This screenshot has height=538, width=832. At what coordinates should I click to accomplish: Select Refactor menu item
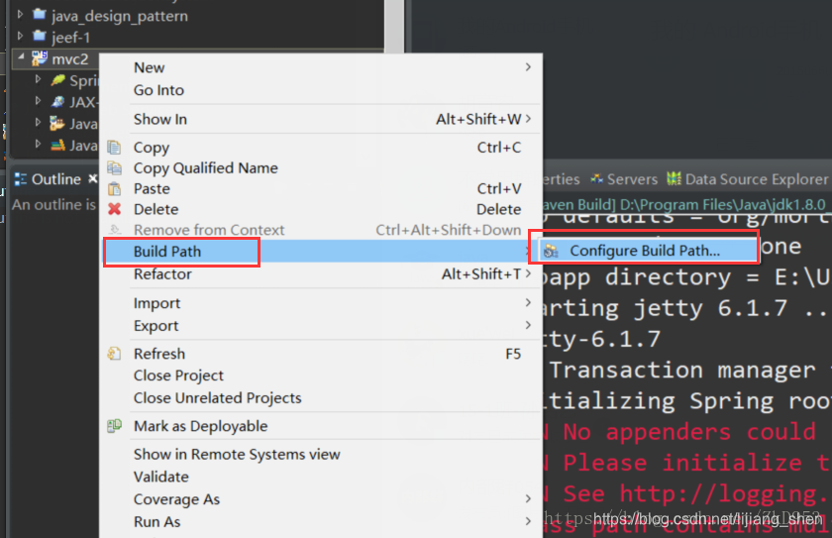[x=321, y=273]
